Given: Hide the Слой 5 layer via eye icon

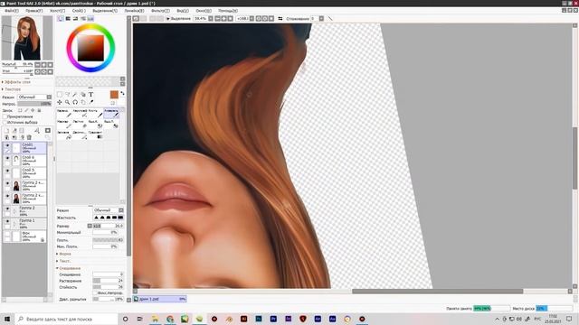Looking at the screenshot, I should click(x=7, y=172).
